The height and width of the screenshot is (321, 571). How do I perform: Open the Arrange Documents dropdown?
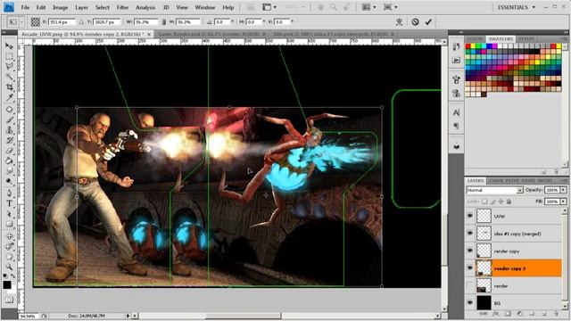pos(368,7)
